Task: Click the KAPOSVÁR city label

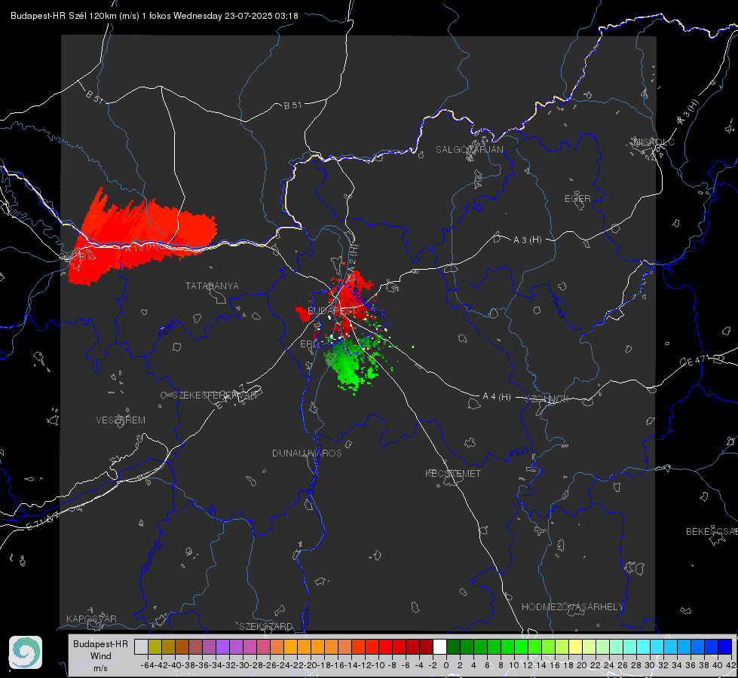Action: tap(91, 618)
